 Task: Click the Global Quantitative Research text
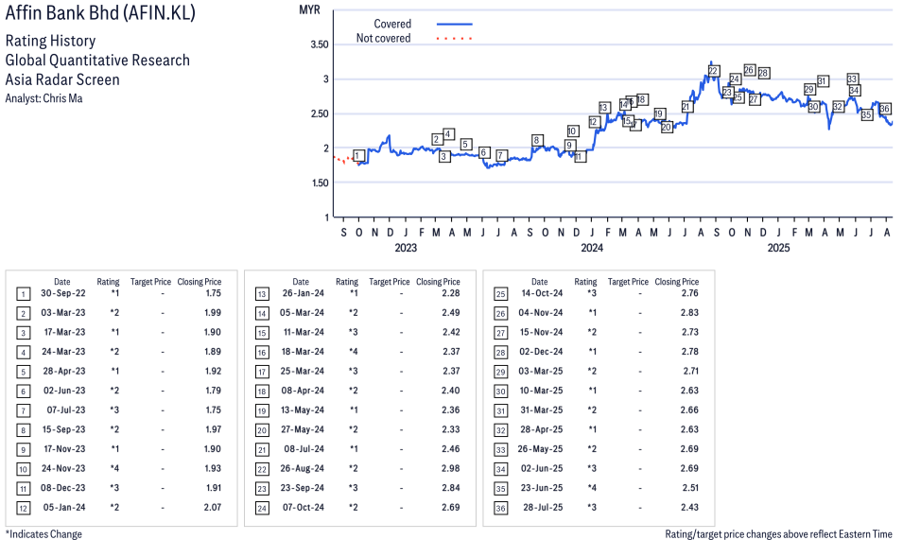click(x=97, y=61)
